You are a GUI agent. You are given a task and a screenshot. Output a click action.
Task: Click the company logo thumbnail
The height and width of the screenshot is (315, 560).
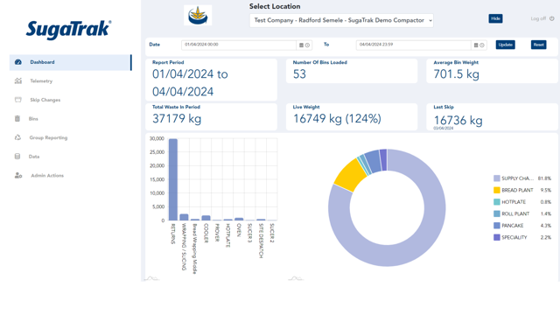198,16
